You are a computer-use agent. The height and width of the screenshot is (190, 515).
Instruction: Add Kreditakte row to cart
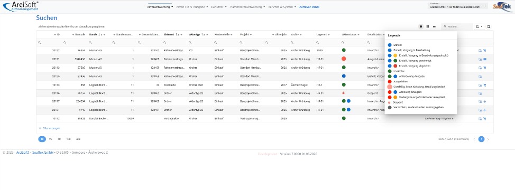pos(485,85)
